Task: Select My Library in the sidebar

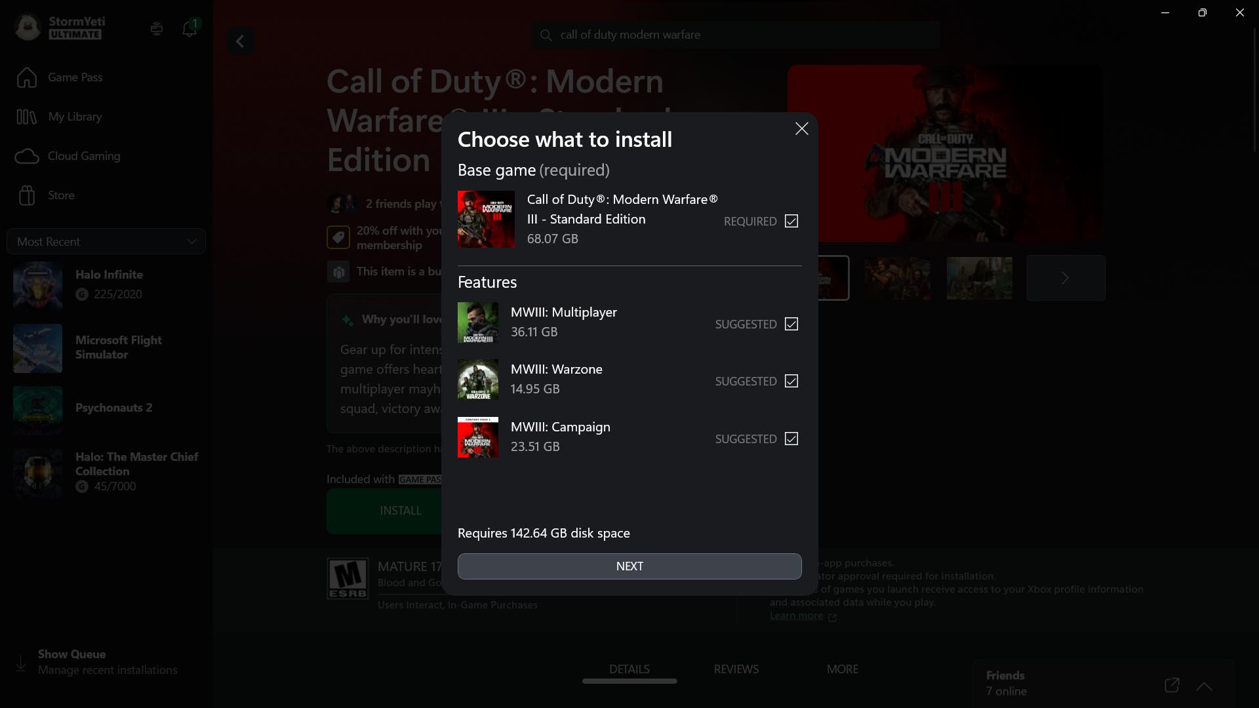Action: 75,117
